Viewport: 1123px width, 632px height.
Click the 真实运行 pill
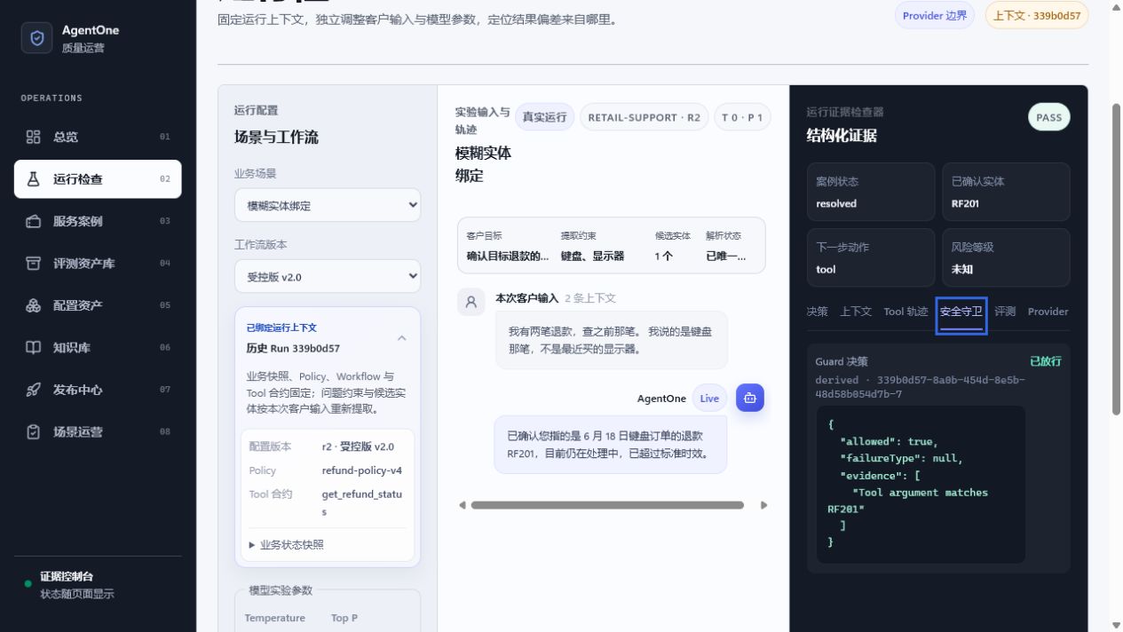click(x=544, y=117)
